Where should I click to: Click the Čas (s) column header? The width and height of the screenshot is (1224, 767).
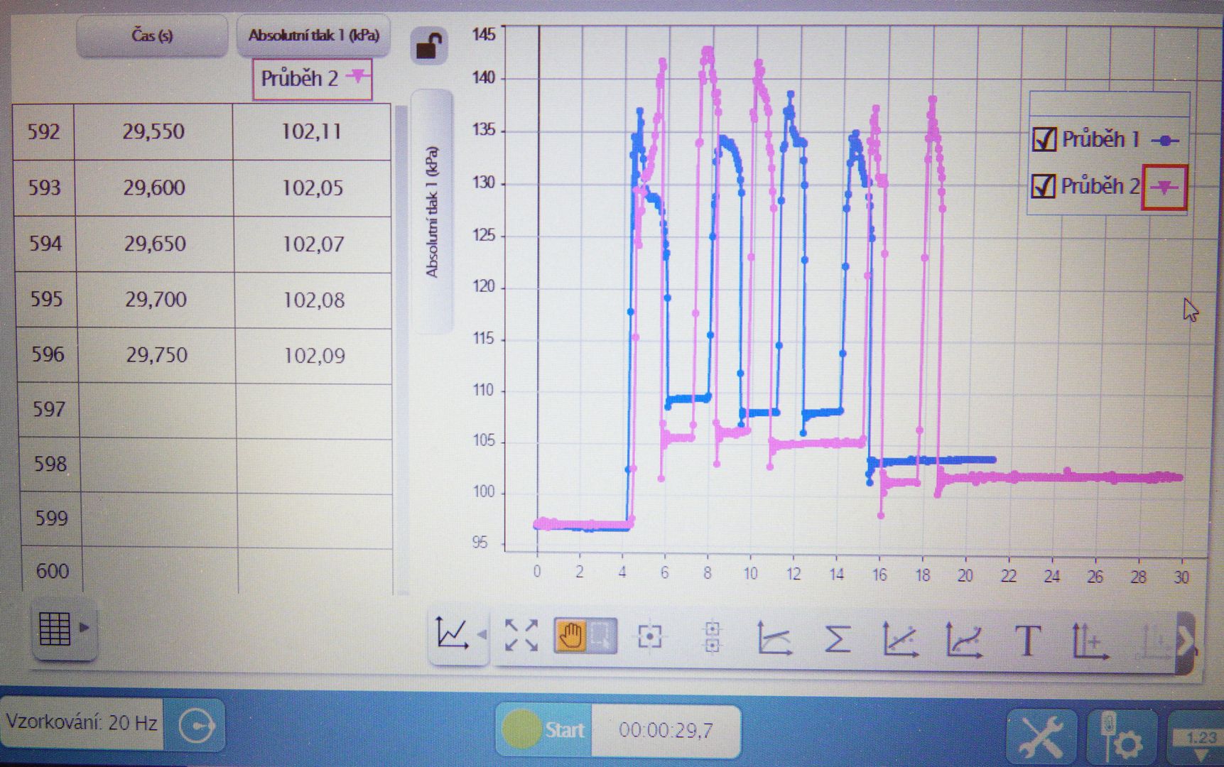coord(152,36)
